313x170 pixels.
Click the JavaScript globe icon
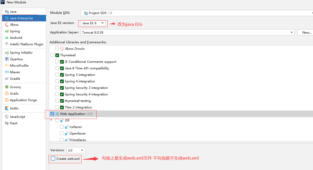click(x=7, y=117)
